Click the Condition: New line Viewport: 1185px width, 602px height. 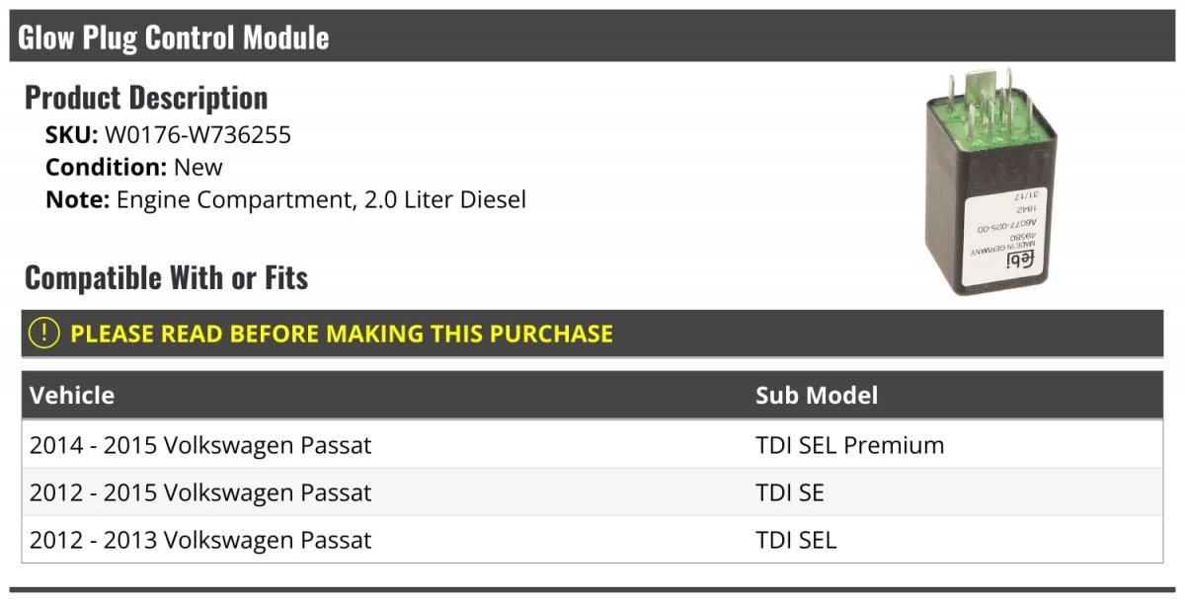134,167
